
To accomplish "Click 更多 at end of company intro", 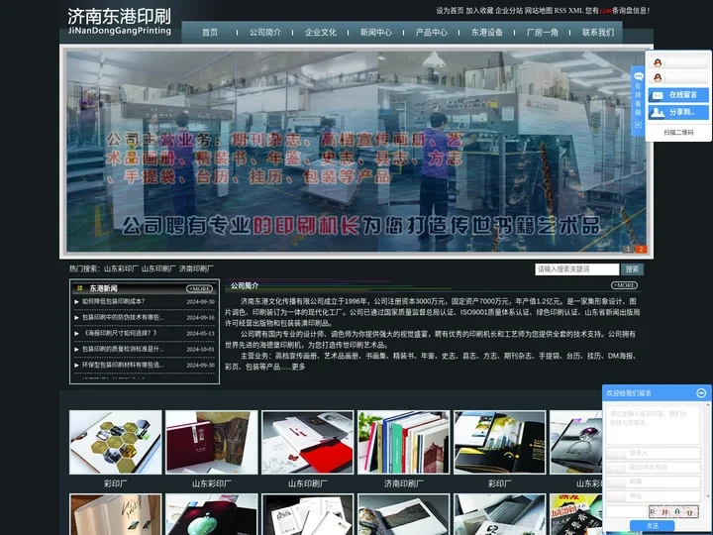I will click(x=299, y=367).
